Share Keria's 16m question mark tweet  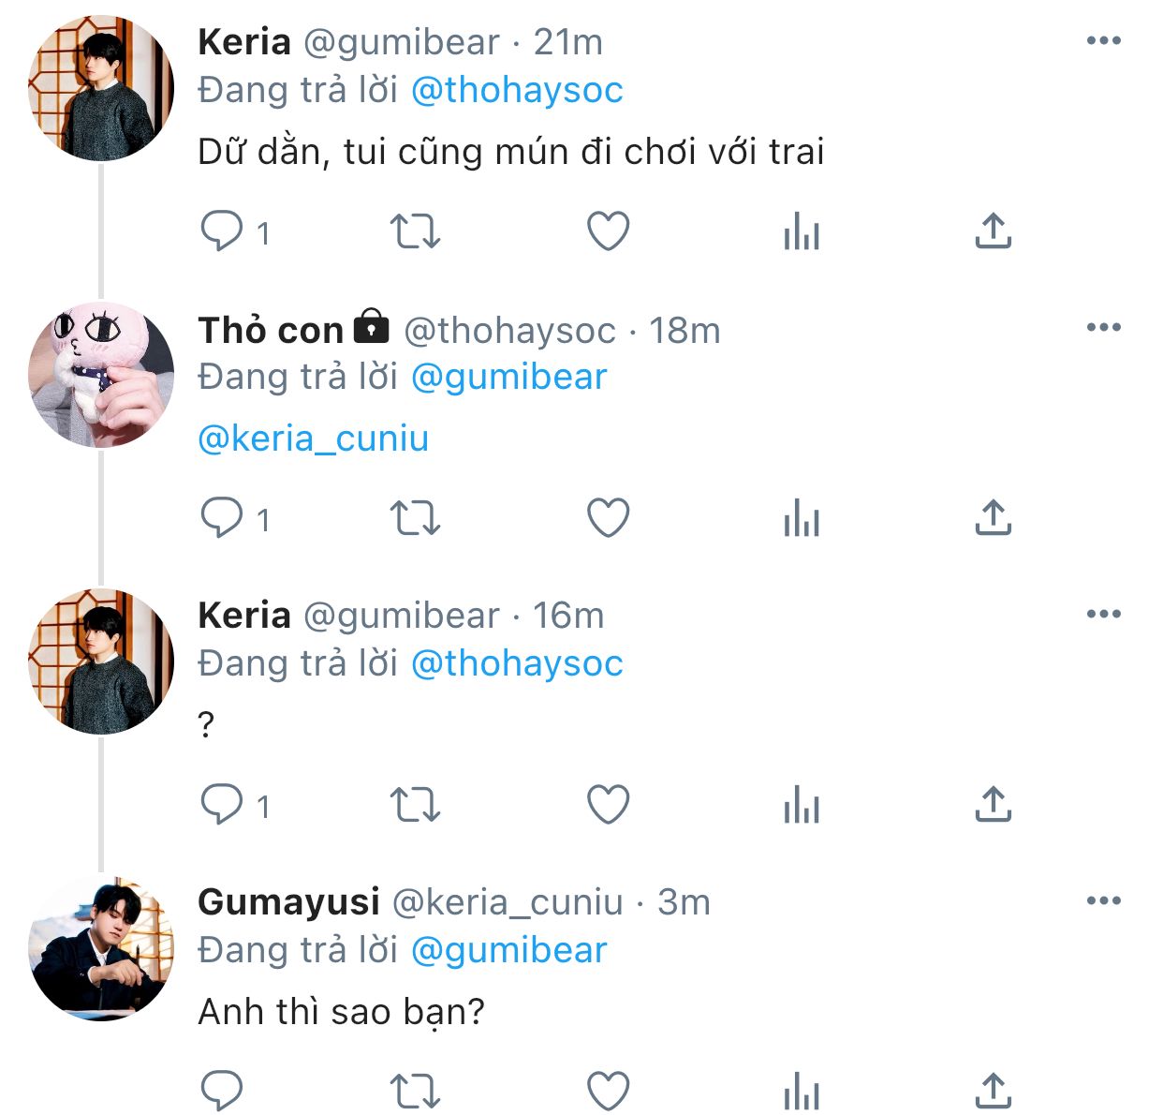[994, 805]
